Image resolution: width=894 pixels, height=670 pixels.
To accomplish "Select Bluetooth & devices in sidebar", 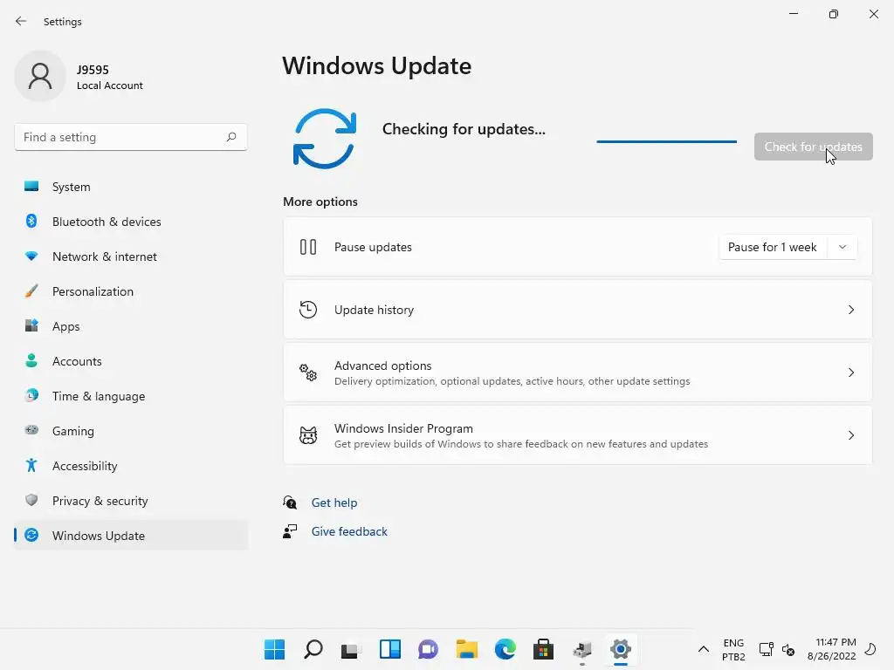I will (131, 222).
